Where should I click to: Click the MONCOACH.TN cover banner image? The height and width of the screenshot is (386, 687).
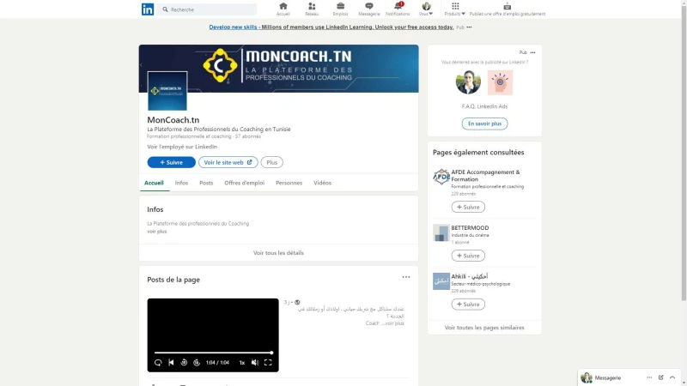click(278, 69)
